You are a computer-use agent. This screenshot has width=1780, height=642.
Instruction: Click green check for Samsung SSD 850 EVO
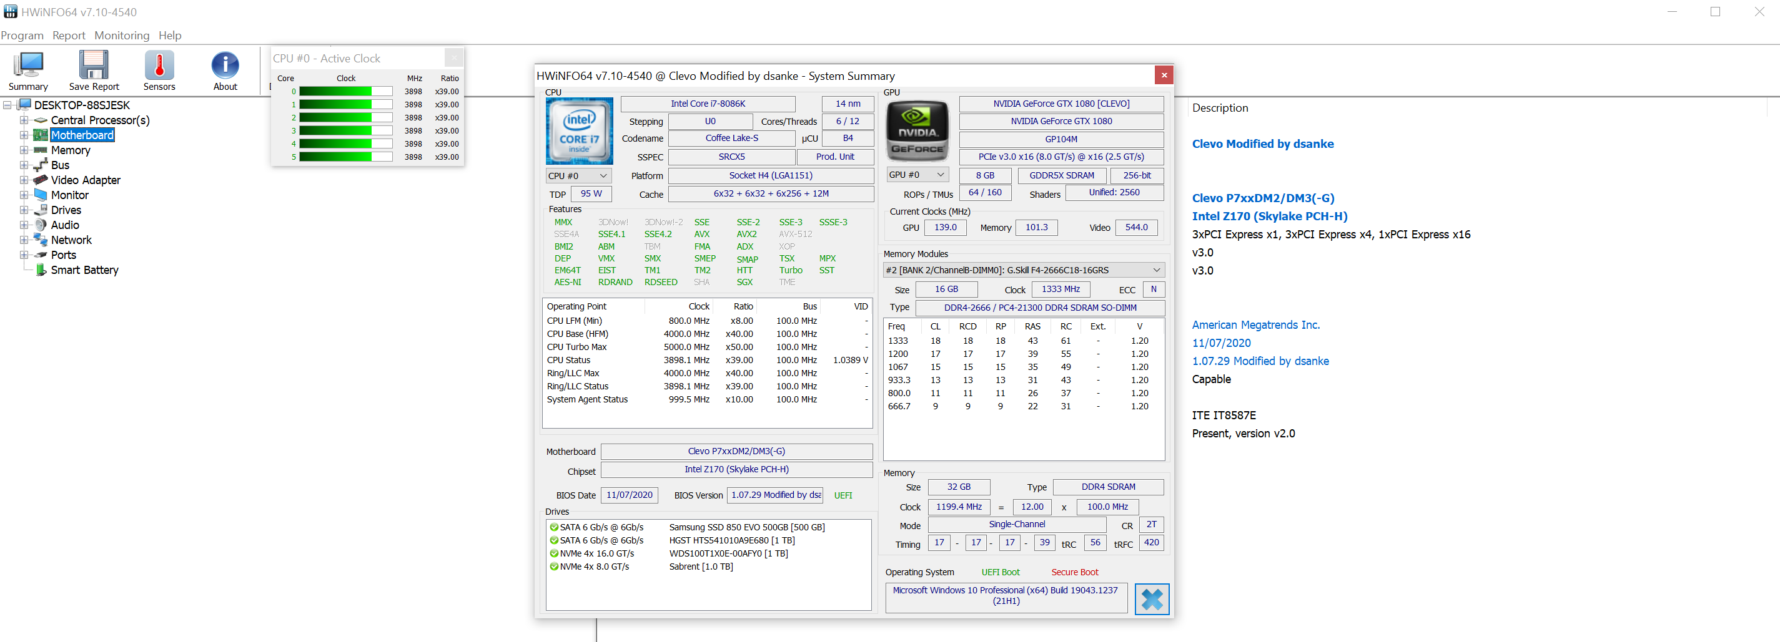tap(553, 527)
